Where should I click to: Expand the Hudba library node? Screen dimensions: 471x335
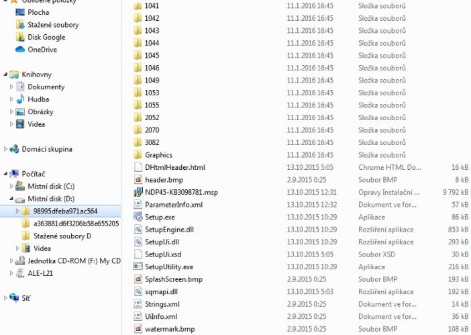coord(11,99)
